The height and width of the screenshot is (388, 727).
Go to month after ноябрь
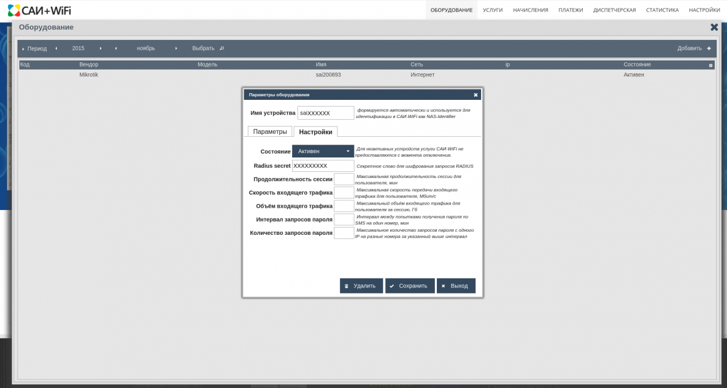tap(176, 48)
